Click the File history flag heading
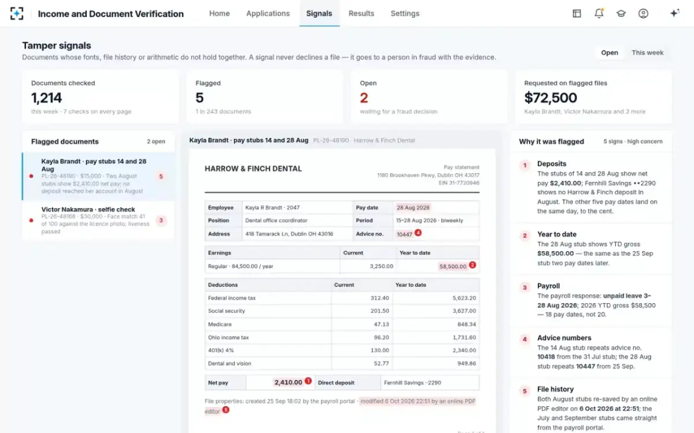 click(555, 389)
